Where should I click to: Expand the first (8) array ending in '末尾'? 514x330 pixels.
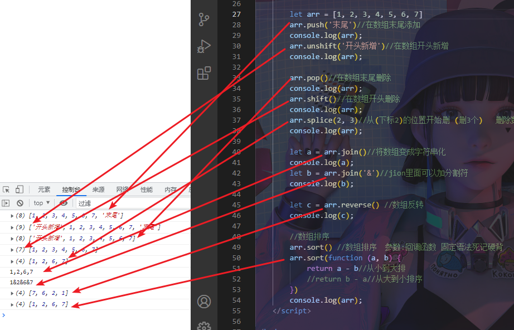pyautogui.click(x=12, y=216)
